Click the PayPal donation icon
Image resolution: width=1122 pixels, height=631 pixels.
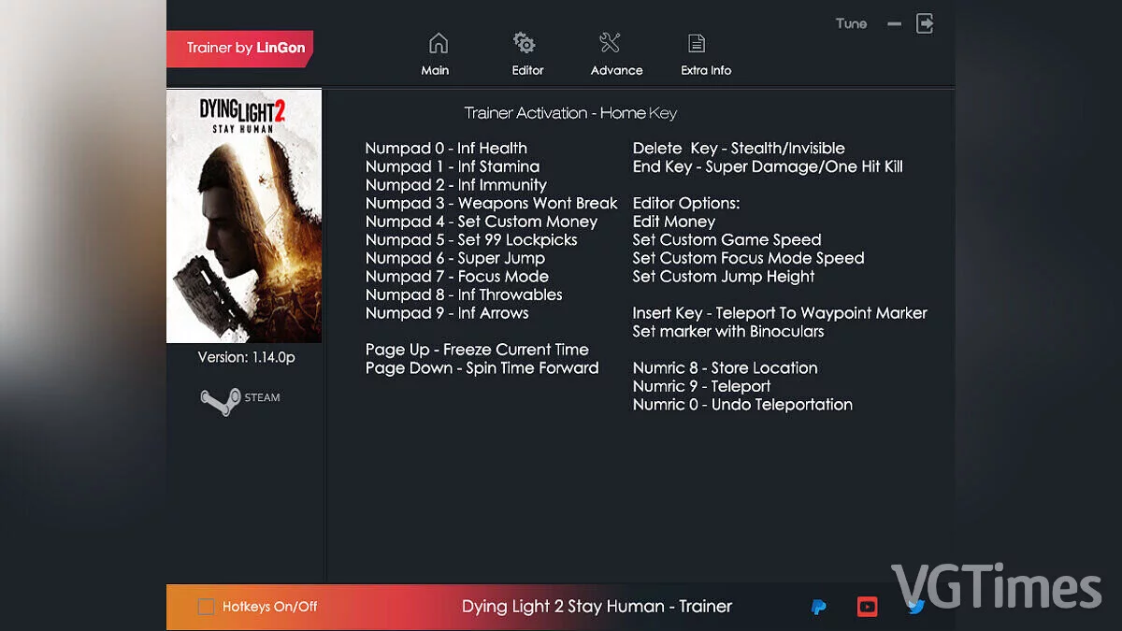pyautogui.click(x=818, y=606)
